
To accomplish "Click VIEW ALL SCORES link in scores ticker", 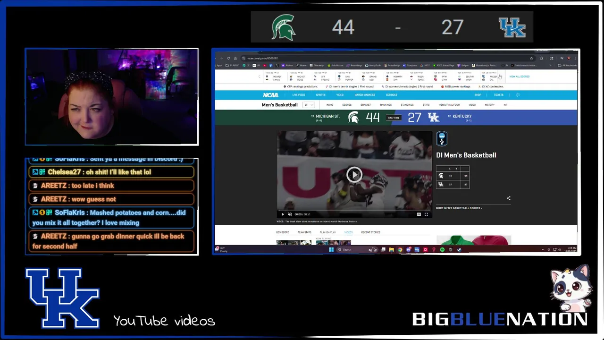I will [519, 76].
